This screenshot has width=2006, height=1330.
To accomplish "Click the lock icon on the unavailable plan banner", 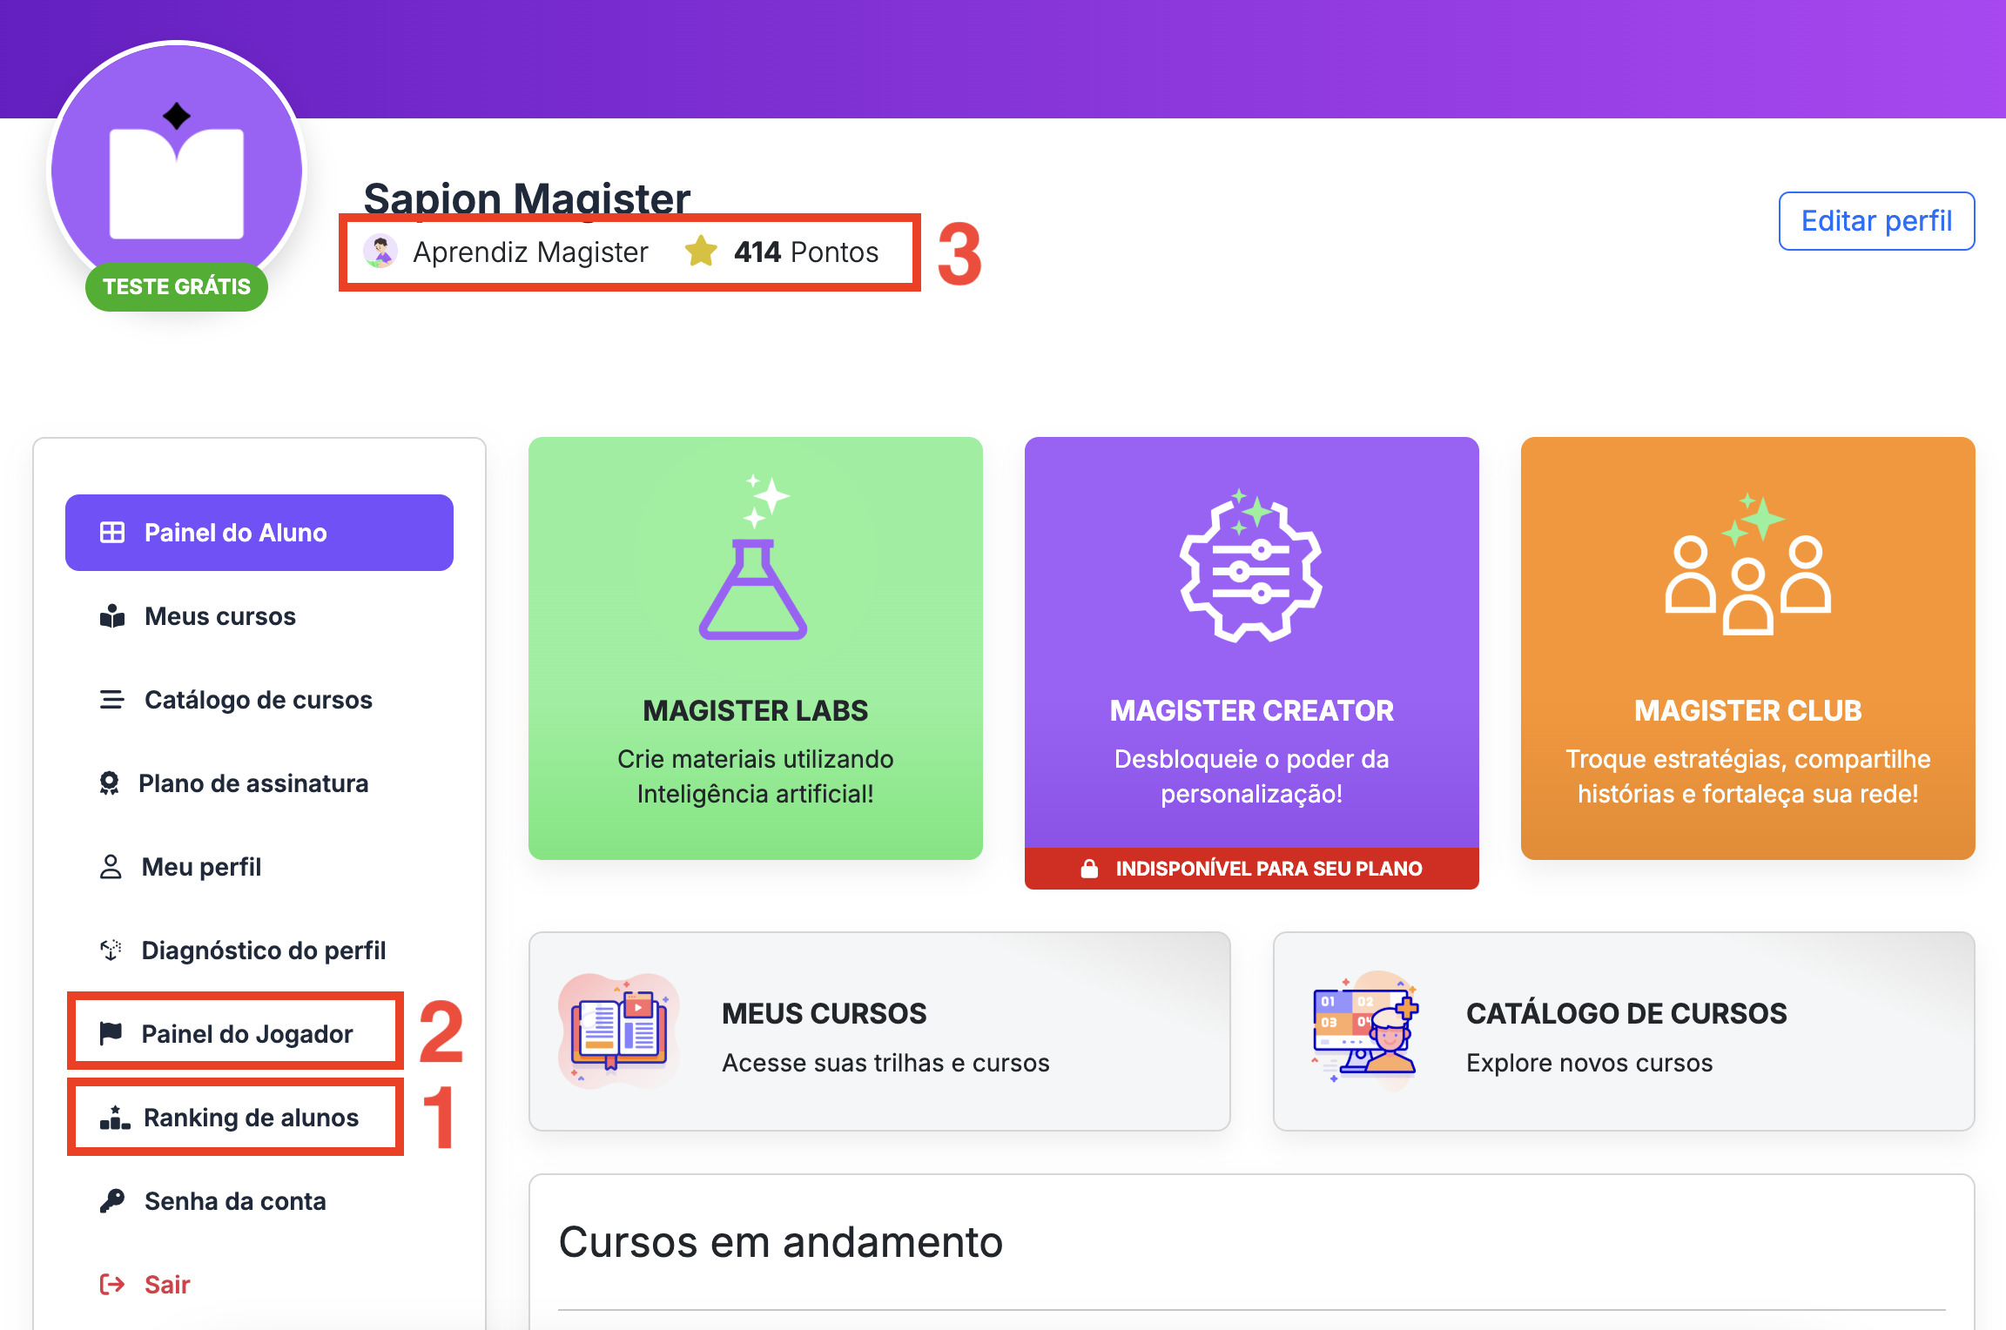I will pos(1089,869).
